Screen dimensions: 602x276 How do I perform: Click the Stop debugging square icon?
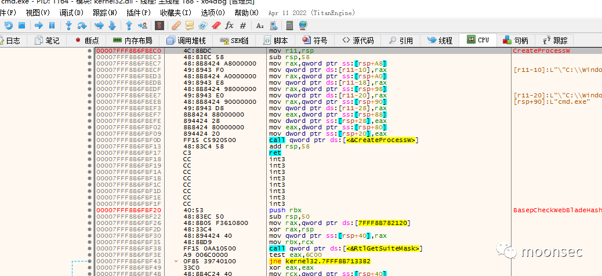pos(22,26)
